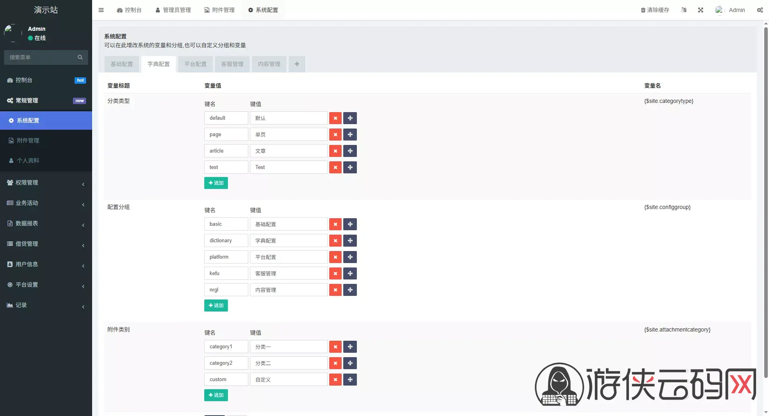Expand the 平台设置 sidebar menu
Image resolution: width=769 pixels, height=416 pixels.
(x=46, y=285)
